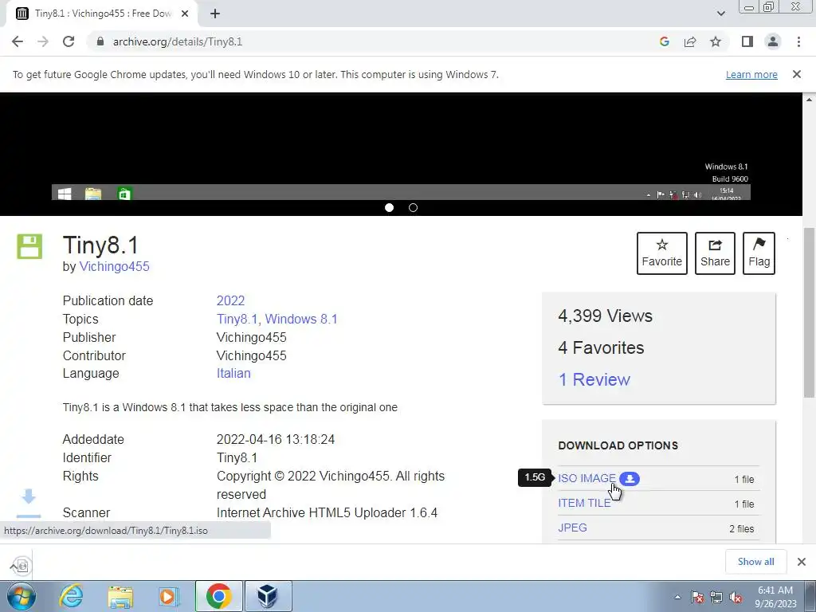Open the taskbar clock and date
Screen dimensions: 816x612
pos(775,597)
